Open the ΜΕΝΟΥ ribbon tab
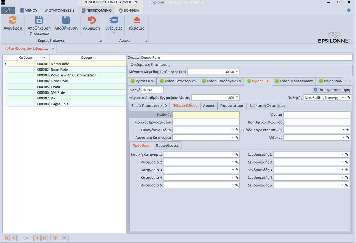 [x=29, y=10]
